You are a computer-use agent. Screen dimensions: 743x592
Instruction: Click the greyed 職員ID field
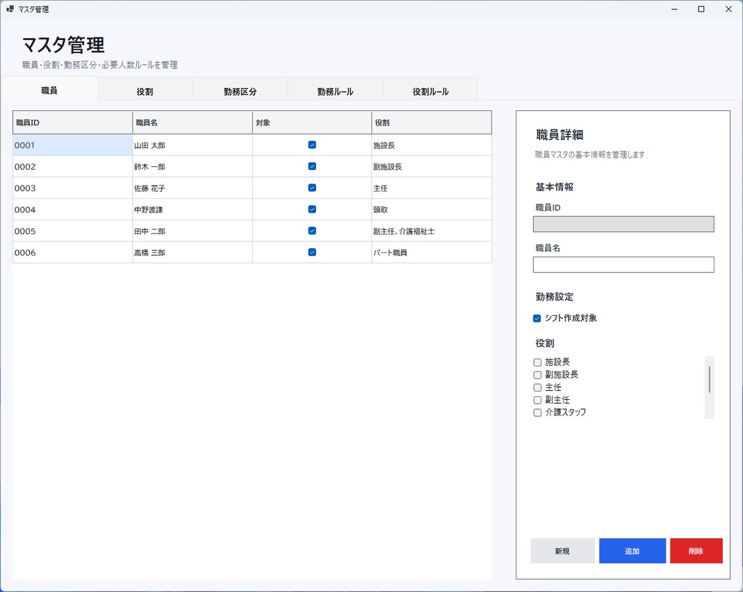pyautogui.click(x=623, y=224)
